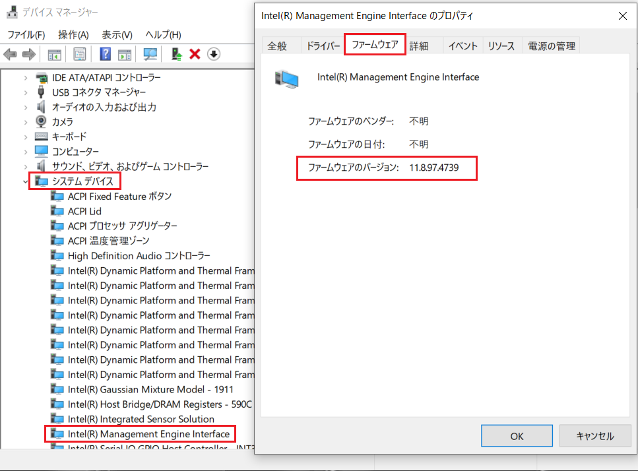Image resolution: width=638 pixels, height=471 pixels.
Task: Expand the オーディオの入力および出力 node
Action: [x=26, y=108]
